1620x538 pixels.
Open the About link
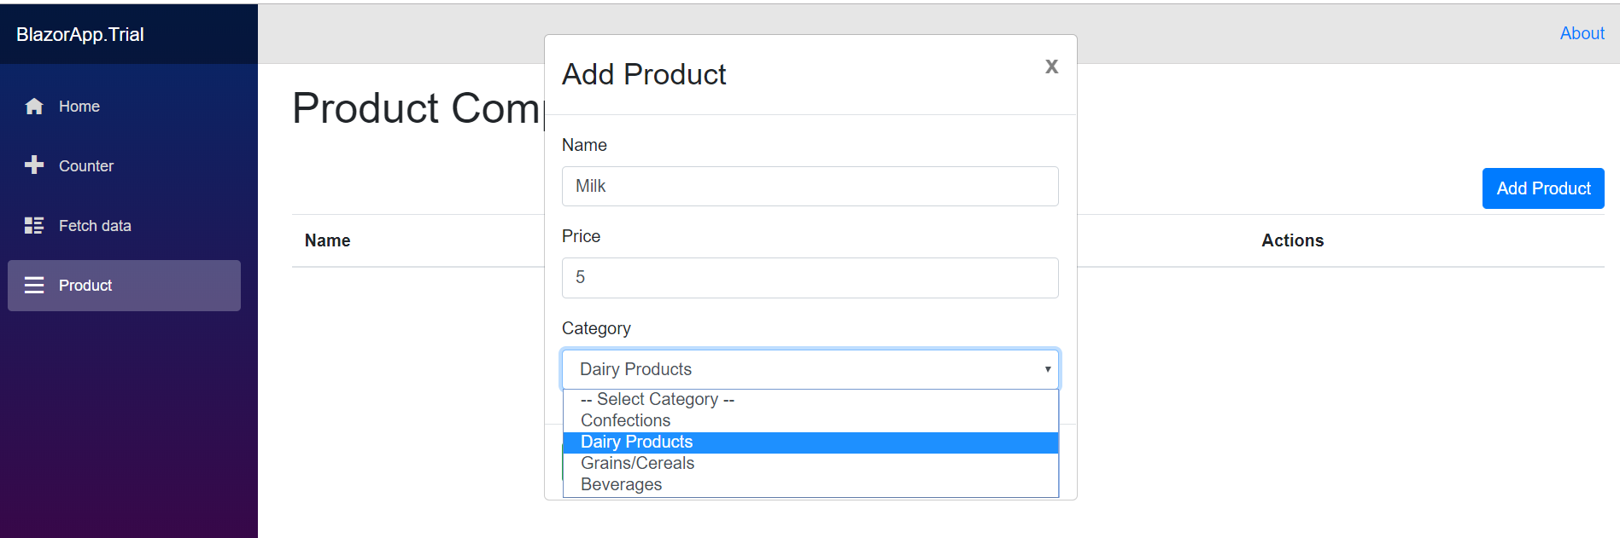click(1581, 33)
